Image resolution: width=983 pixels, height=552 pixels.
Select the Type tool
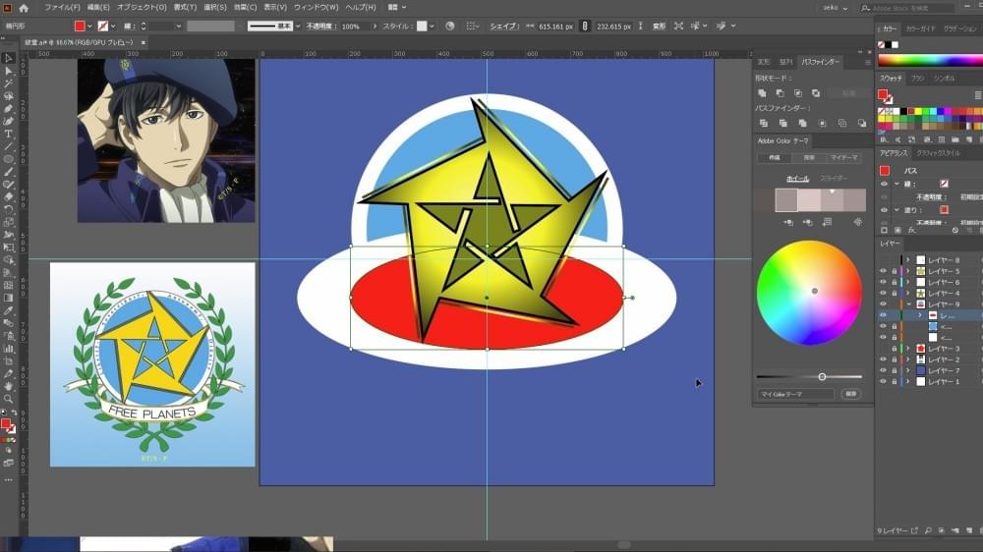(x=8, y=134)
